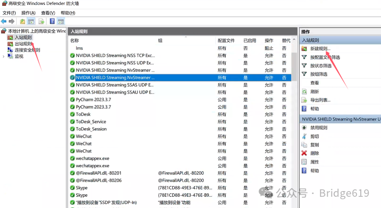Click the green check icon beside ToDesk_Service

point(72,121)
